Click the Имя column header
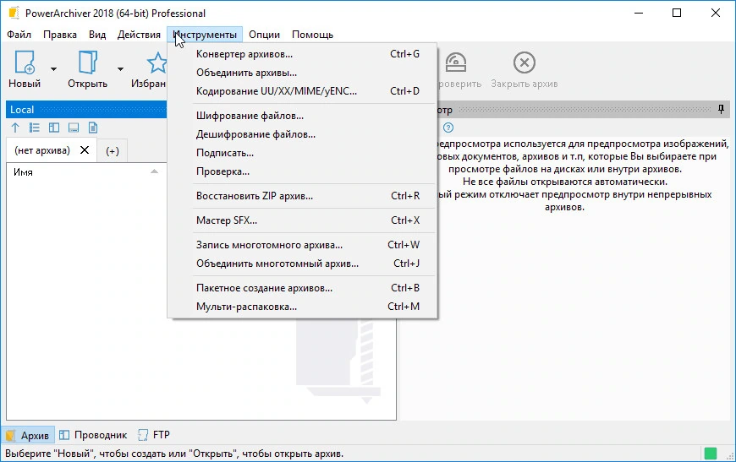Image resolution: width=736 pixels, height=462 pixels. (23, 172)
